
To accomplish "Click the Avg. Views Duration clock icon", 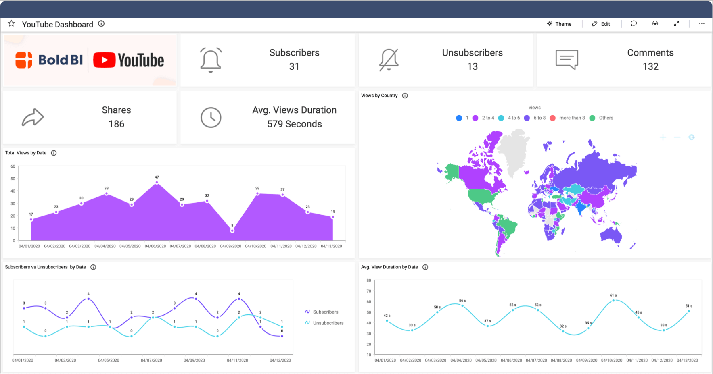I will (211, 117).
